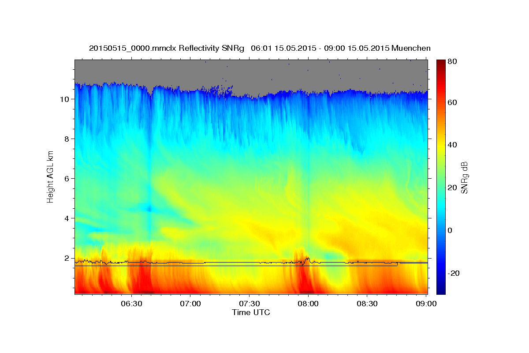The image size is (529, 353).
Task: Click the height tick label 10
Action: (65, 99)
